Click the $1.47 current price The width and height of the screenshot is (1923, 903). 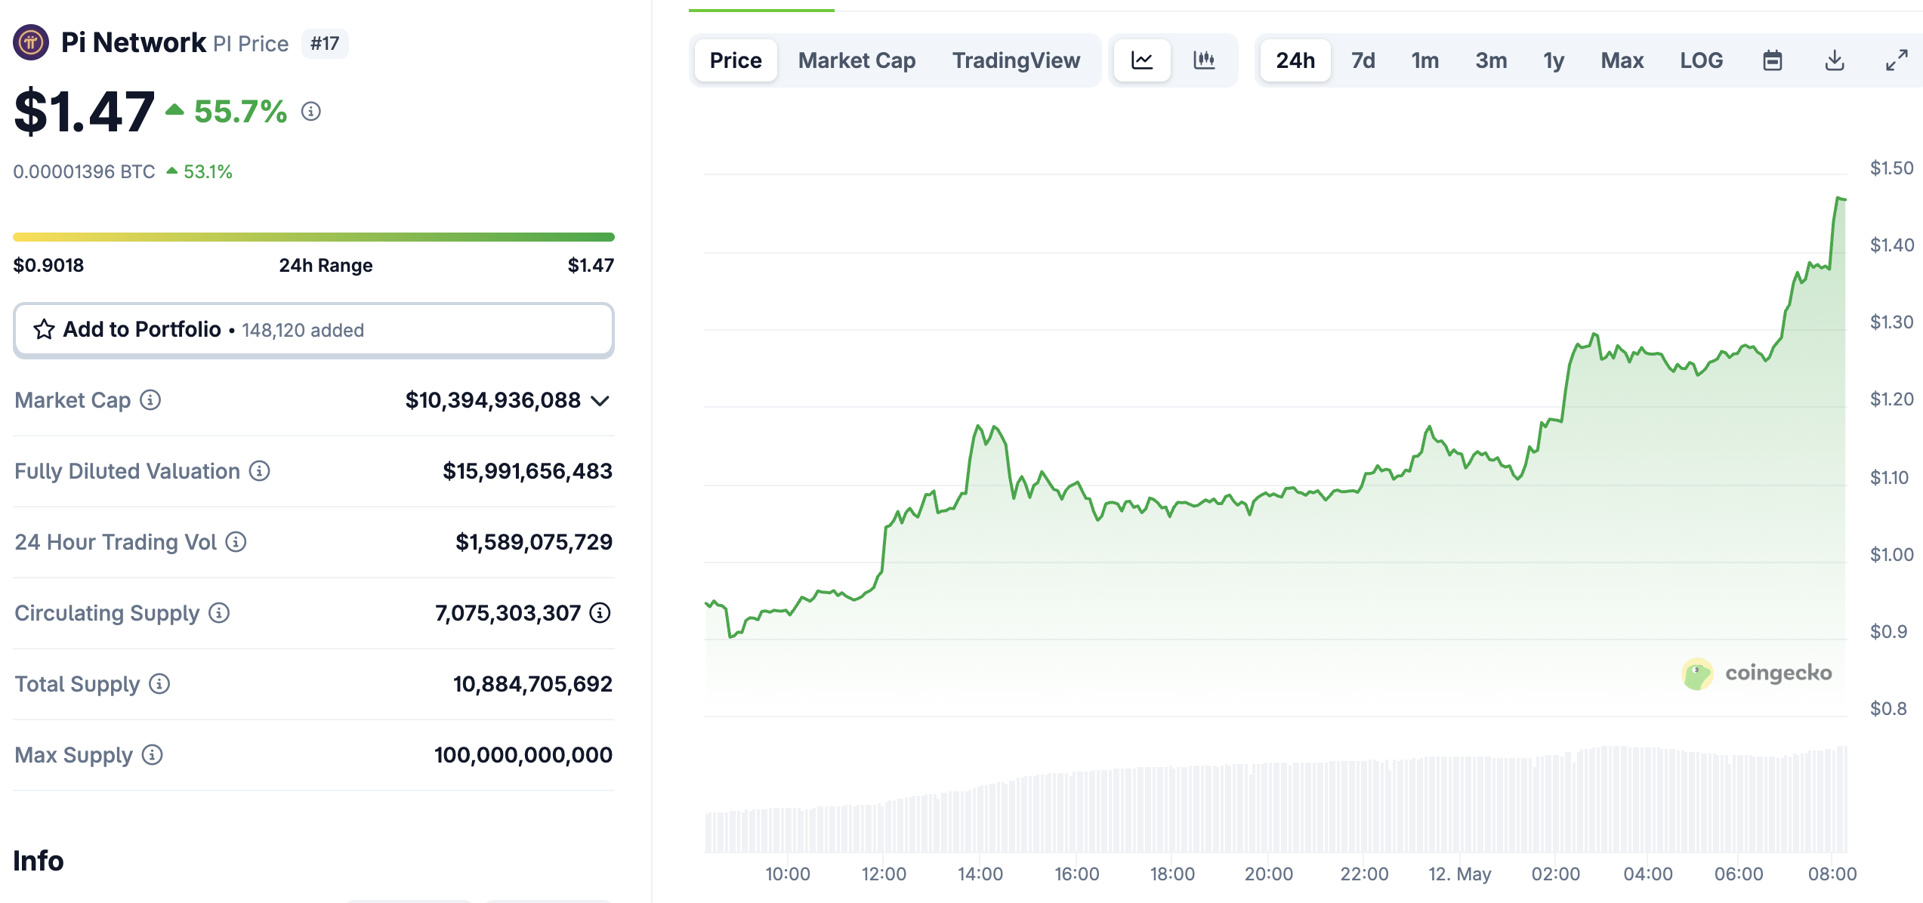85,112
